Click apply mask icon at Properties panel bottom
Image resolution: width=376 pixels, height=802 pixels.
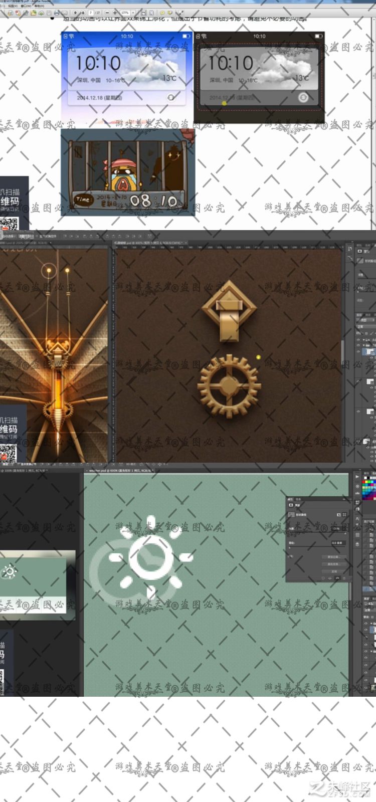[x=330, y=578]
